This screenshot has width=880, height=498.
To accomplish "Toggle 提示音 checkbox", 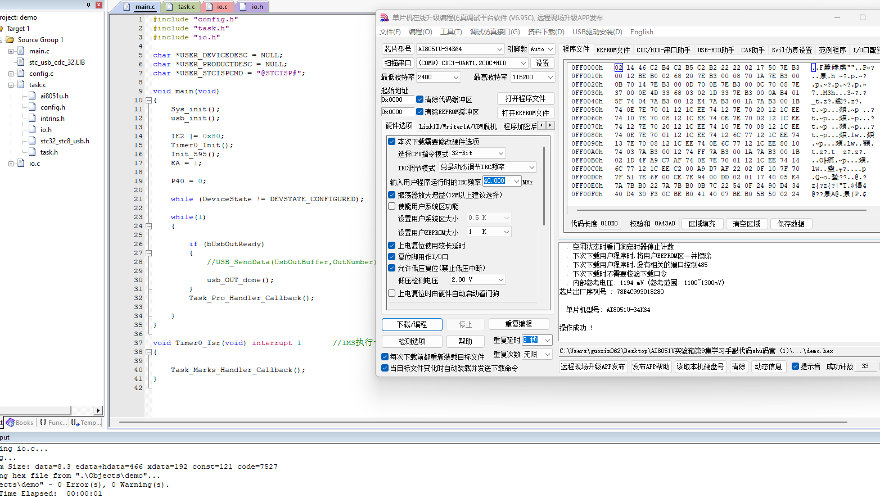I will [x=796, y=366].
